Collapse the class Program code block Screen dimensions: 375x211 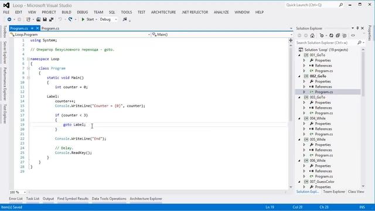click(29, 68)
